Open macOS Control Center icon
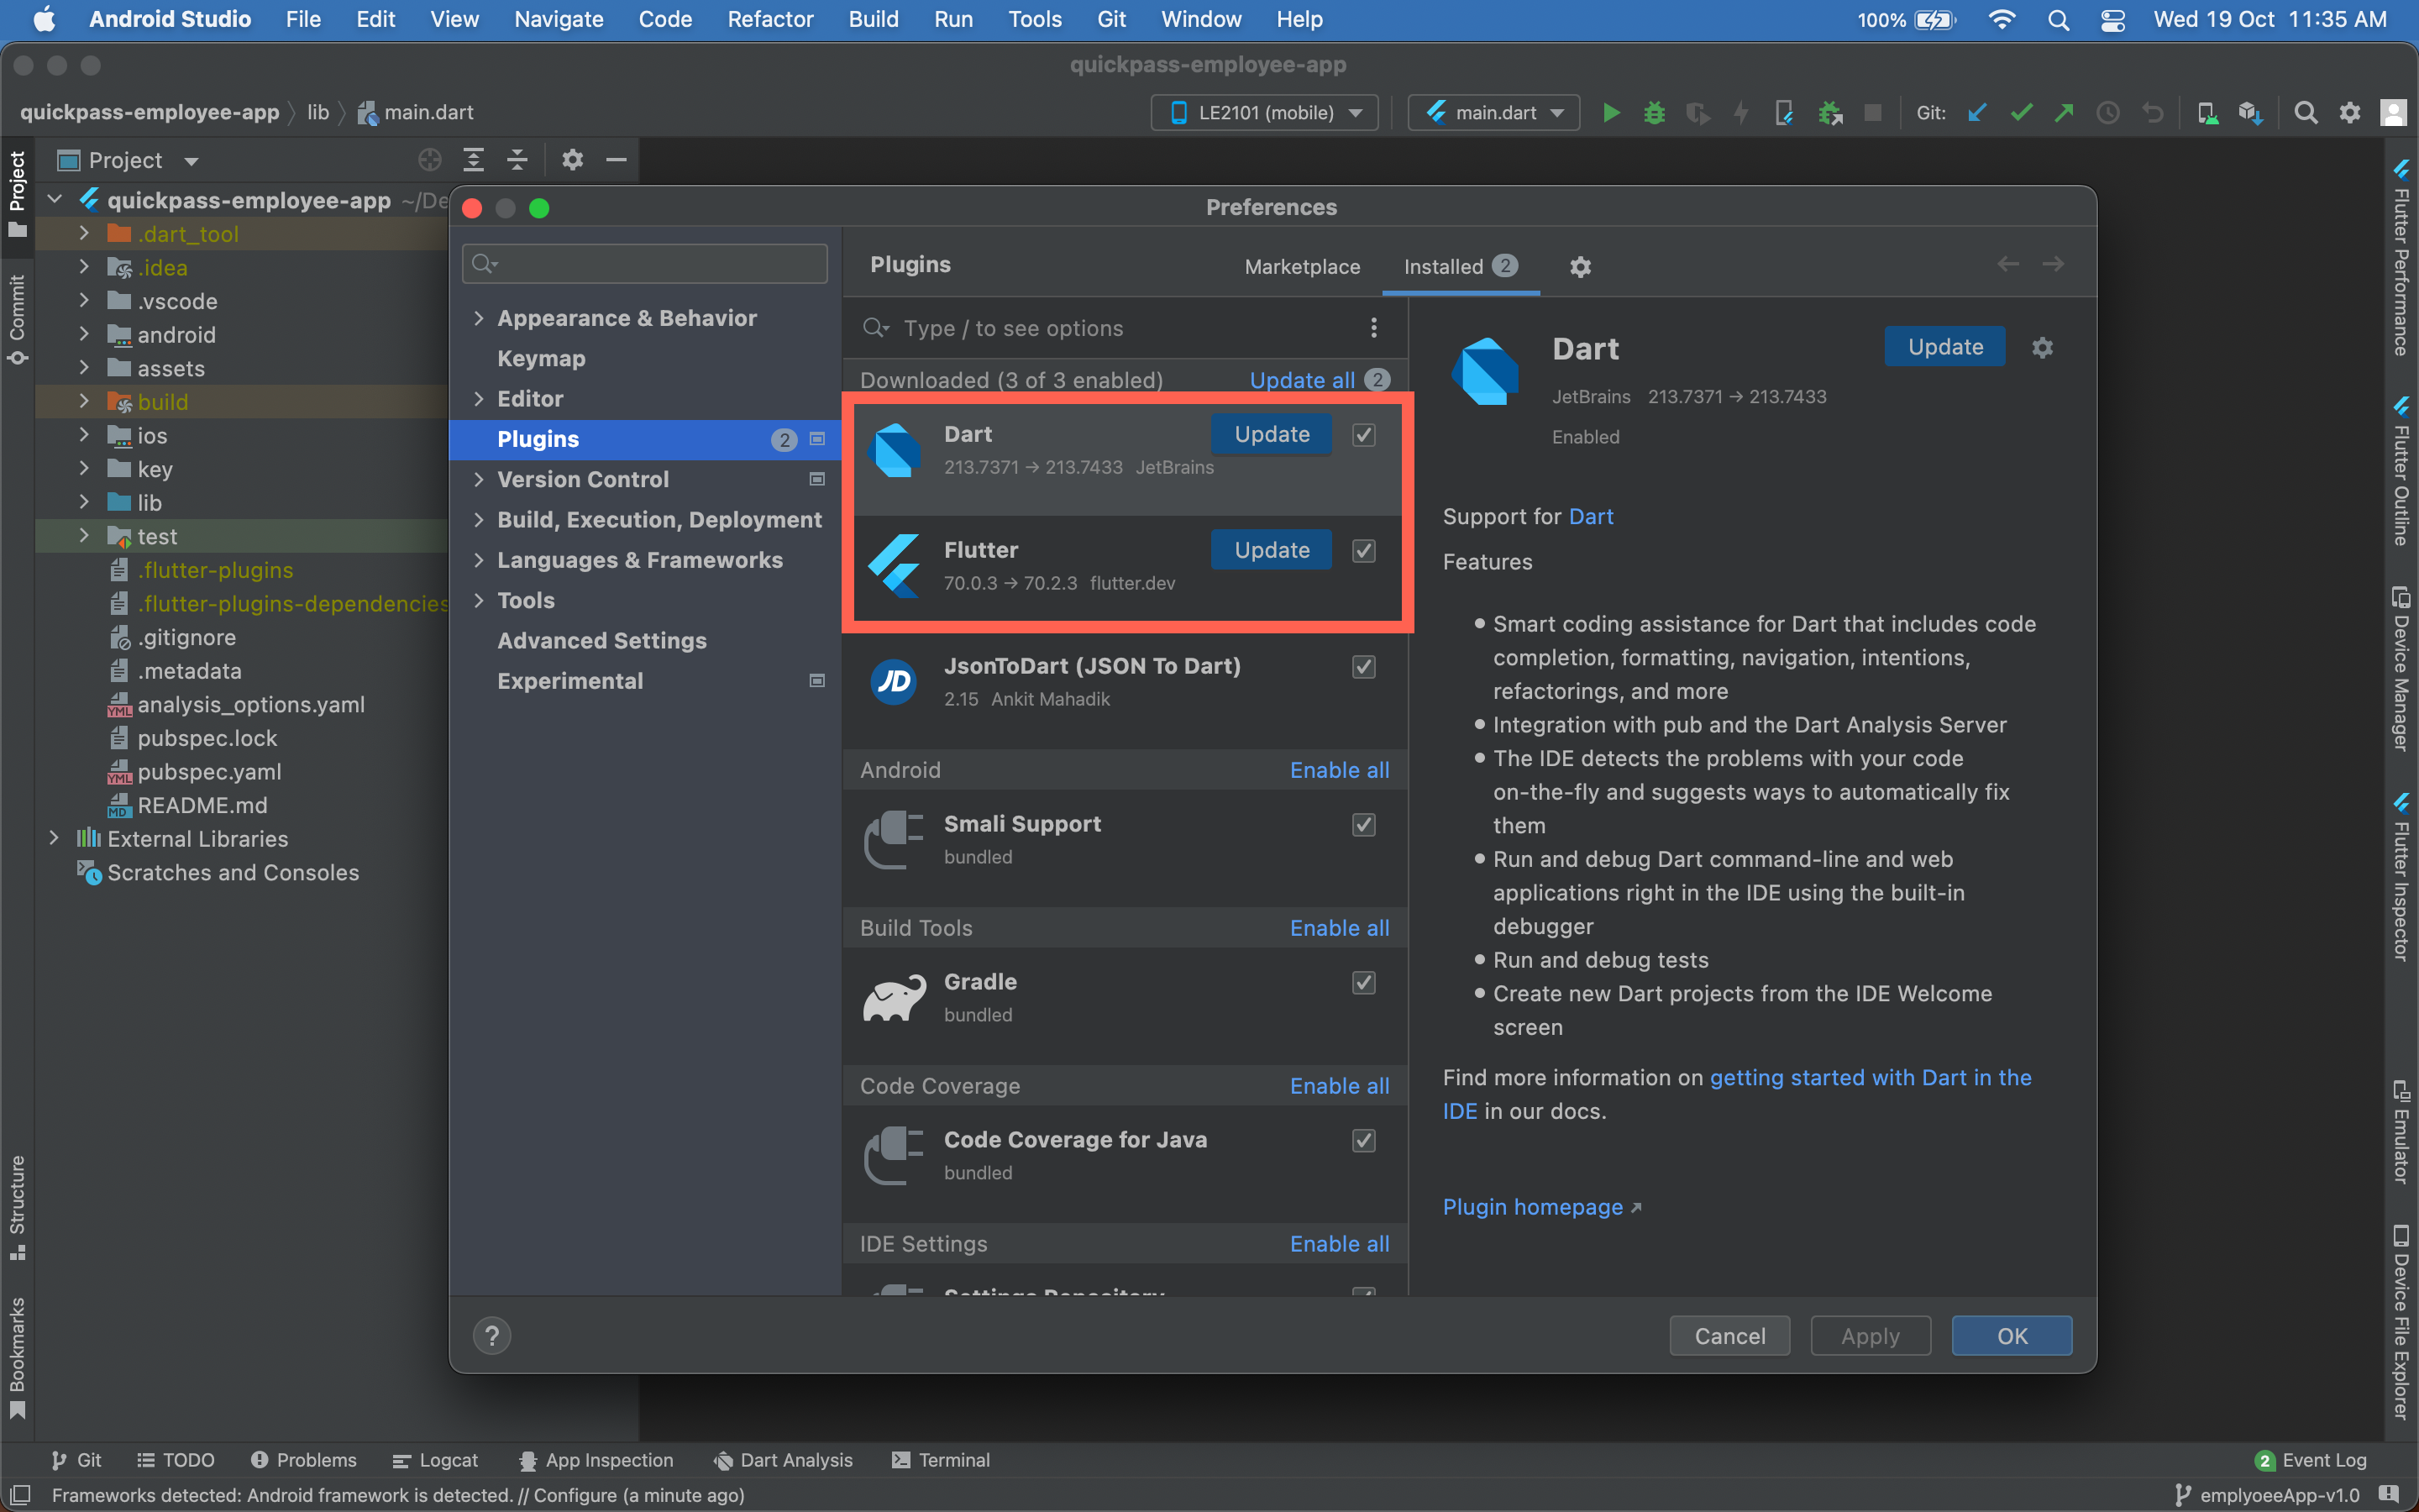The height and width of the screenshot is (1512, 2419). (x=2112, y=20)
